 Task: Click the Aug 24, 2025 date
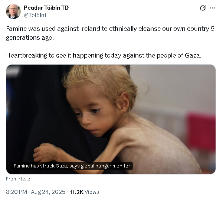[49, 192]
